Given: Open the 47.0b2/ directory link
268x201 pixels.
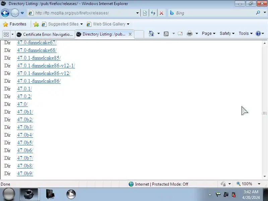Looking at the screenshot, I should click(x=25, y=120).
